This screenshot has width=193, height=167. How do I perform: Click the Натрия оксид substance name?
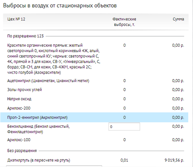pyautogui.click(x=19, y=99)
